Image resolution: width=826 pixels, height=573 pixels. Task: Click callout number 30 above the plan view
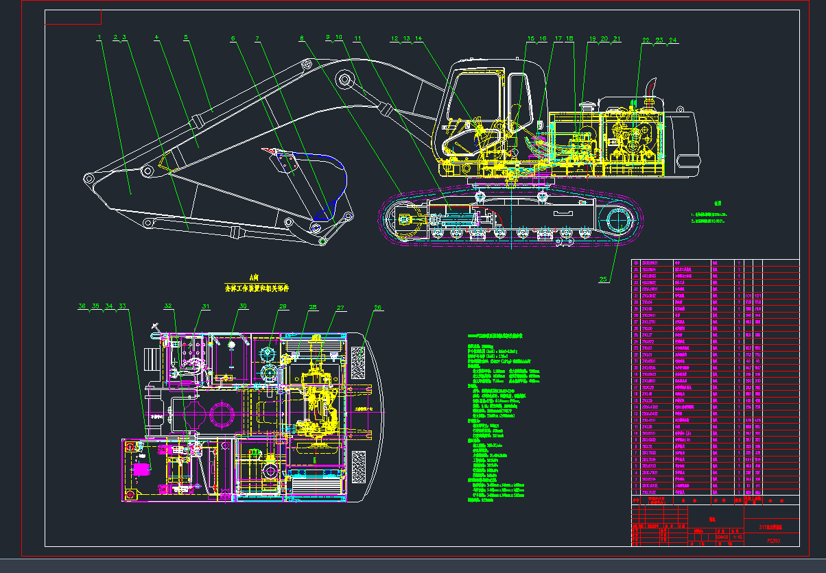(243, 307)
